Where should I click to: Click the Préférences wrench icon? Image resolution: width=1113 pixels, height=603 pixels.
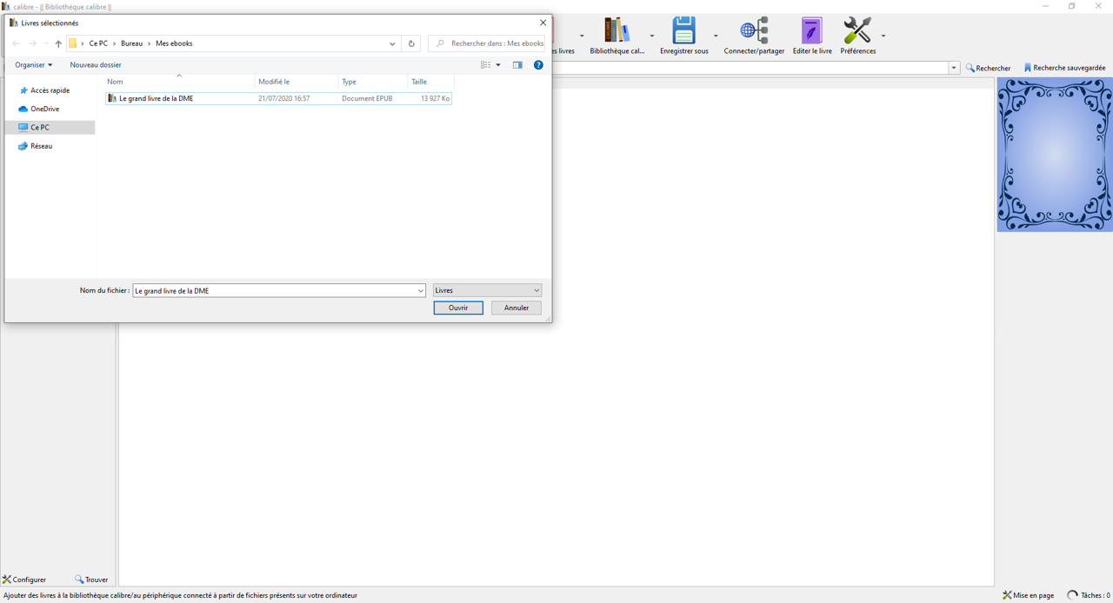point(857,31)
